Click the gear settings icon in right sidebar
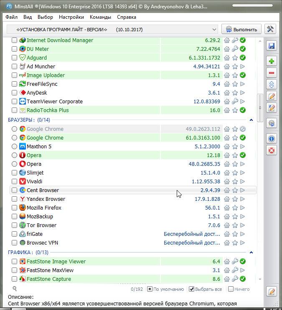This screenshot has width=282, height=310. [x=271, y=123]
